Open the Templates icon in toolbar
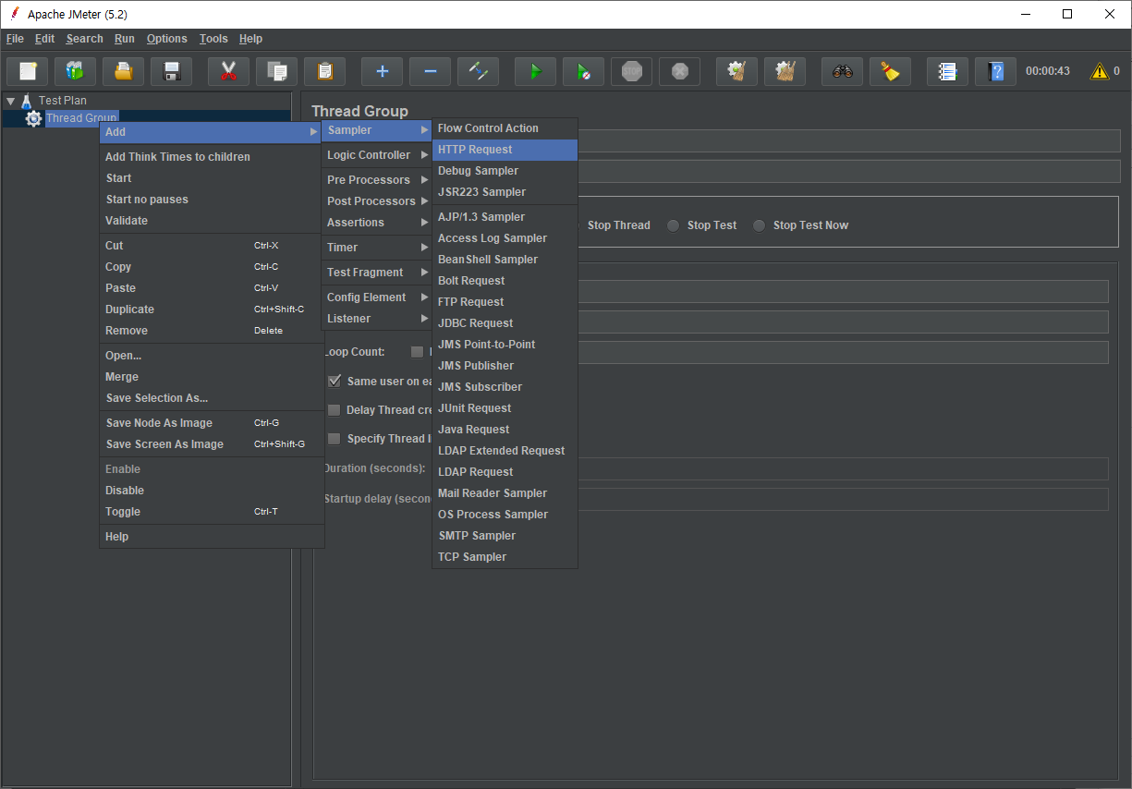 [x=75, y=71]
